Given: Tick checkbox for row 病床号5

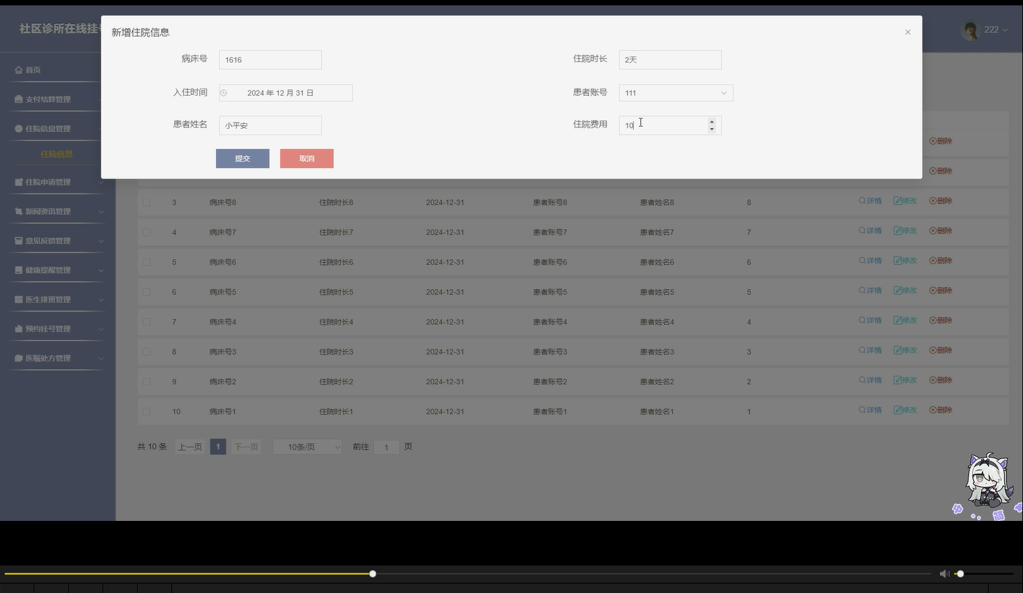Looking at the screenshot, I should 146,292.
